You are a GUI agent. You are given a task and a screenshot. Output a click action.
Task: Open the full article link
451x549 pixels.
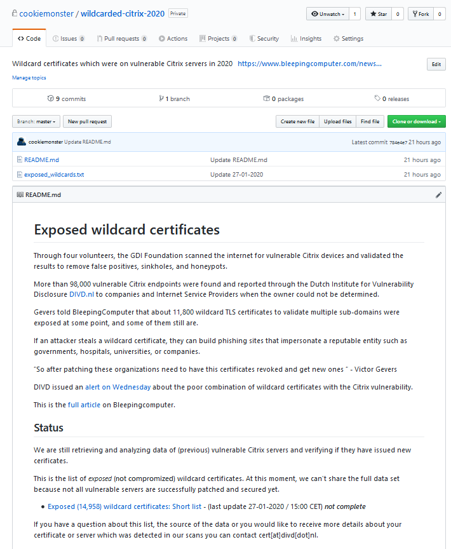pyautogui.click(x=84, y=405)
